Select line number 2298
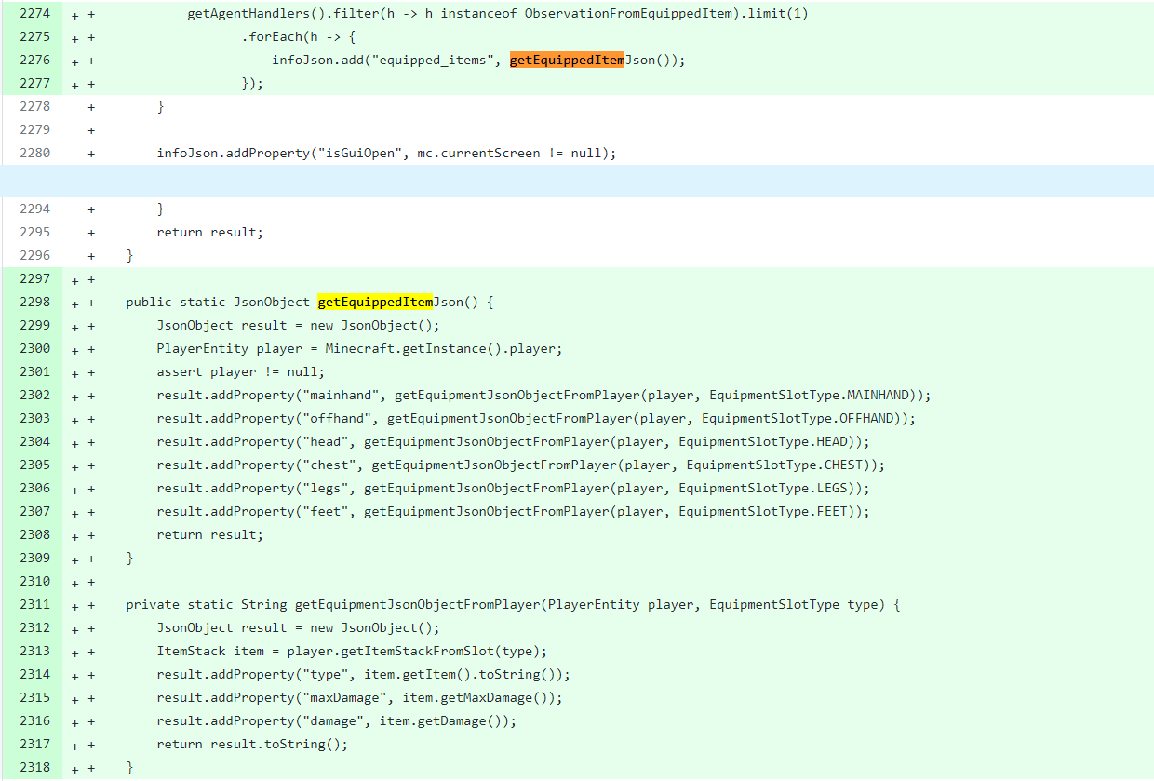 [34, 303]
